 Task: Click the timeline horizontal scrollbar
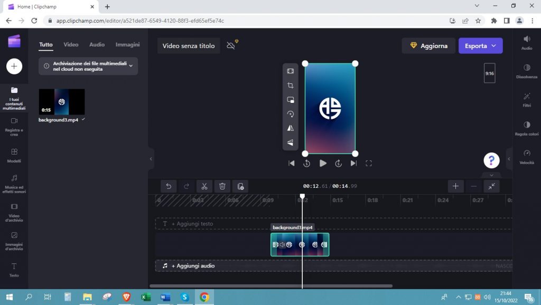(270, 286)
